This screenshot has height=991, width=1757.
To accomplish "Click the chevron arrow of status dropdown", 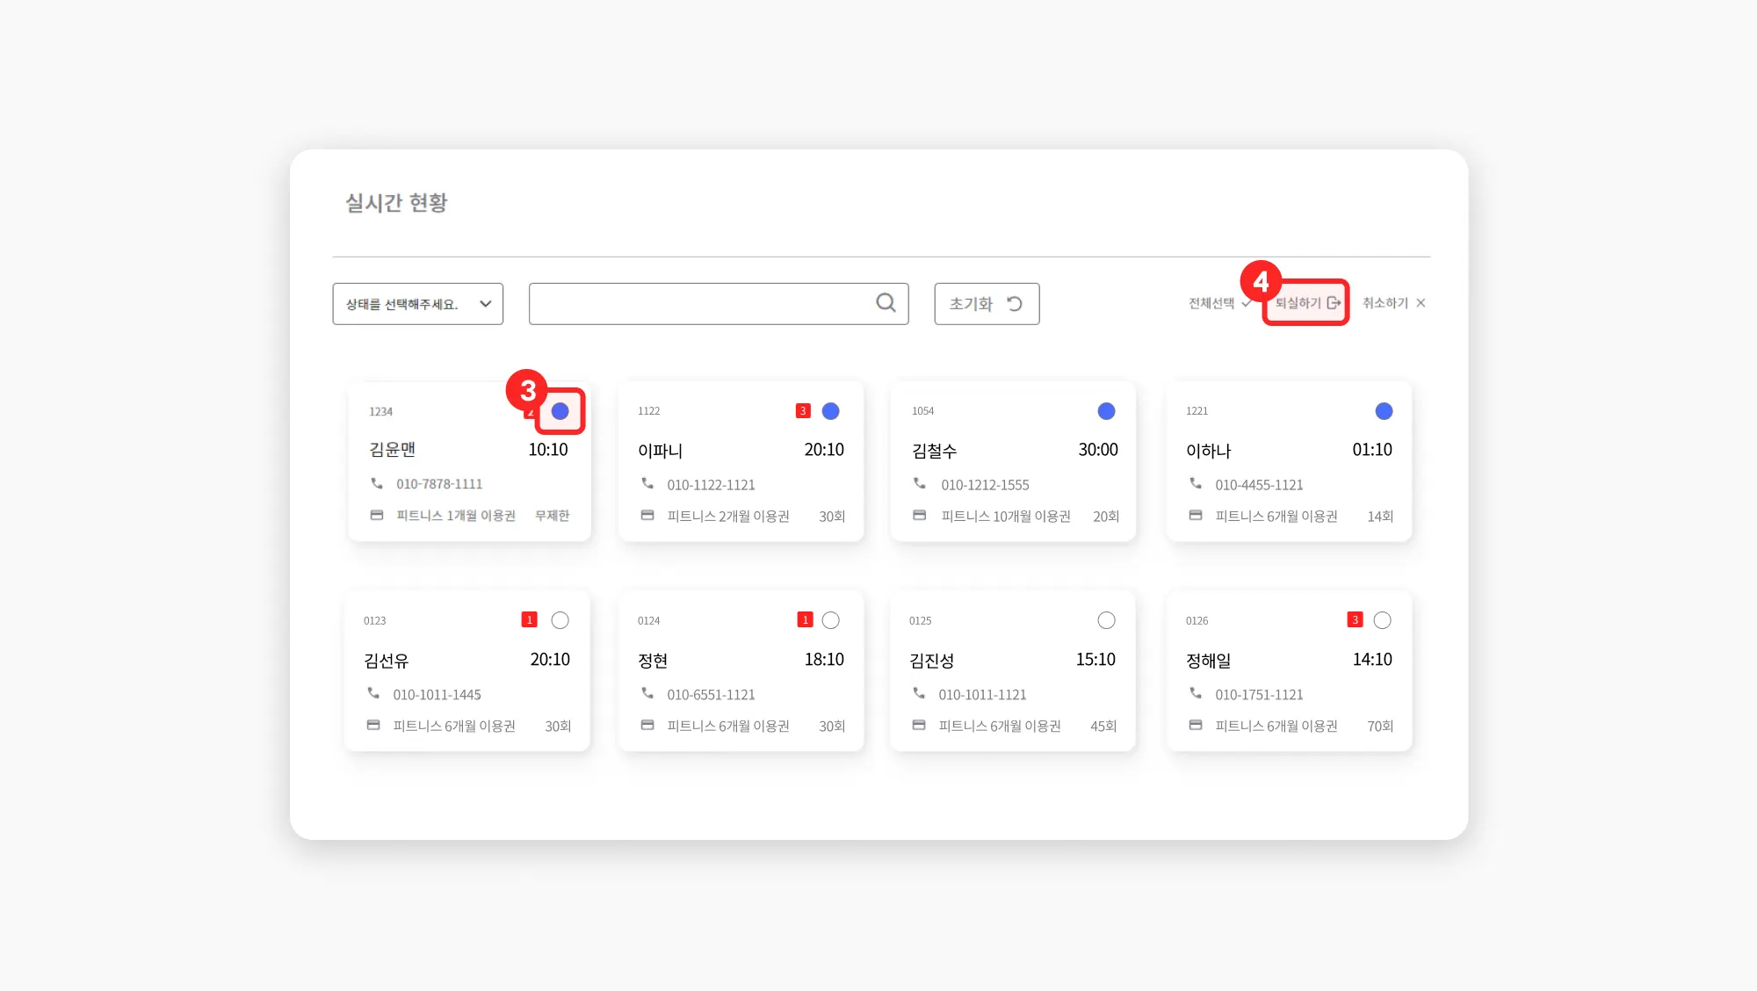I will tap(485, 304).
